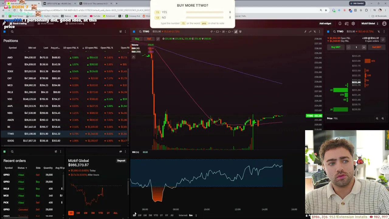Click the cancel orders icon on chart
Viewport: 389px width, 219px height.
158,39
